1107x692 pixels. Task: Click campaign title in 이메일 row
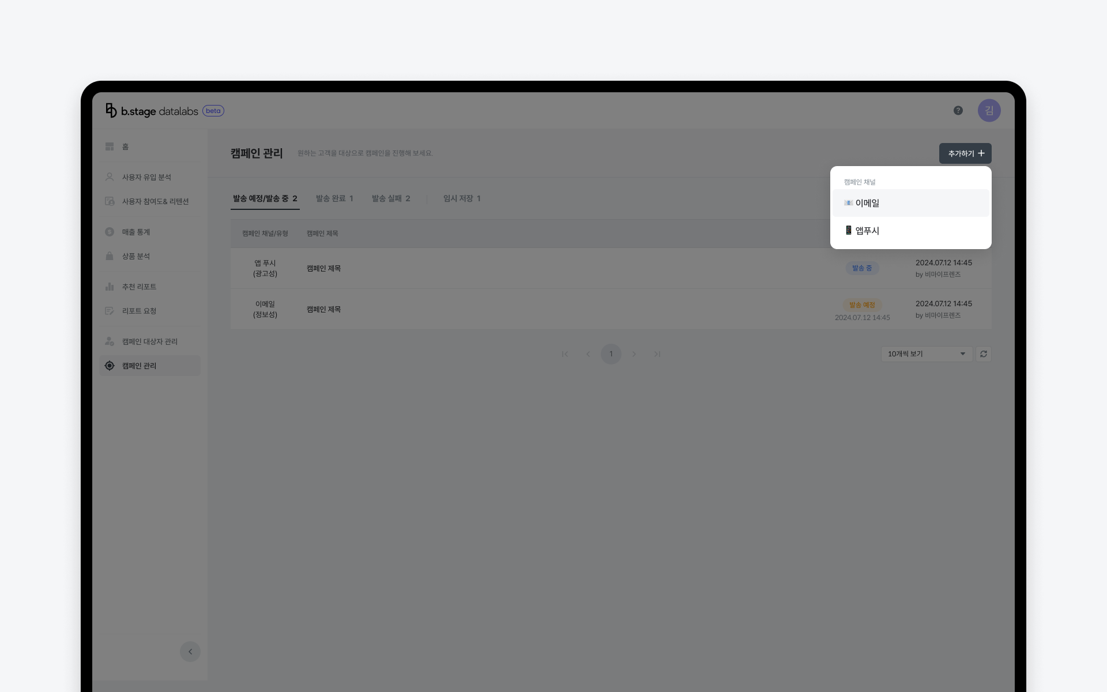tap(323, 309)
